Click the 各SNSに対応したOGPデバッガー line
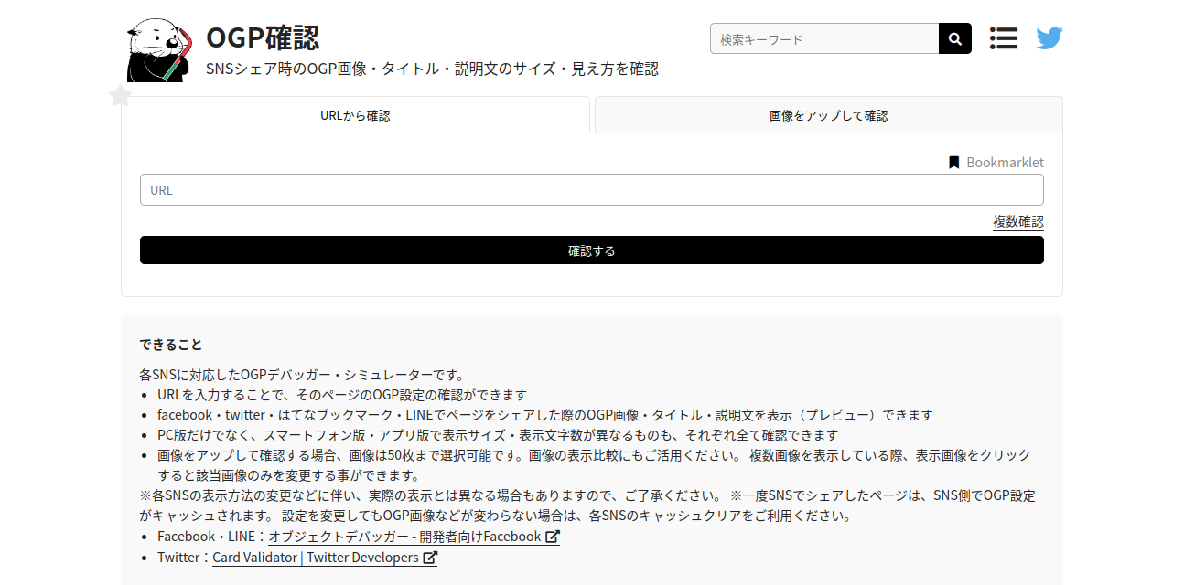The image size is (1184, 585). pos(303,375)
